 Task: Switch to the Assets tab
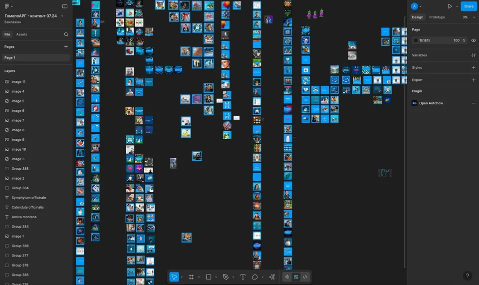tap(21, 34)
